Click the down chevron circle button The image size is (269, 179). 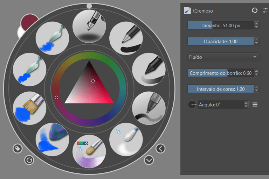149,160
